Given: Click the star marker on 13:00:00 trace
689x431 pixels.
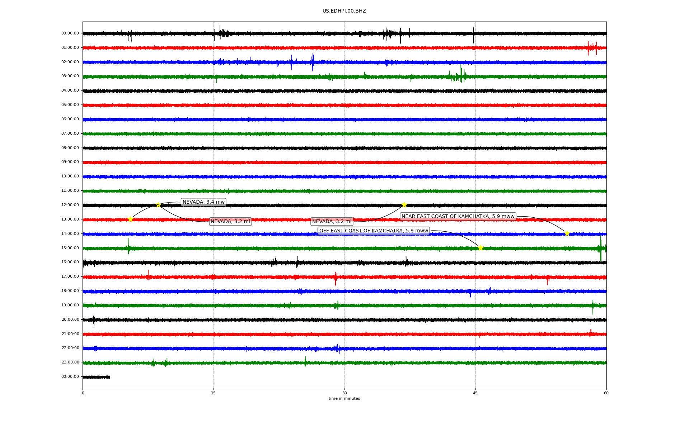Looking at the screenshot, I should coord(130,219).
